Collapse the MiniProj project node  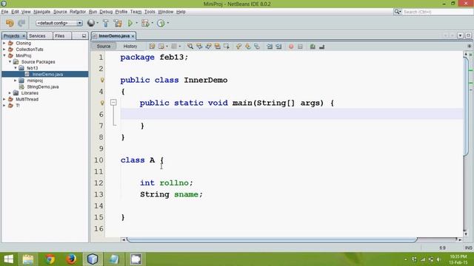coord(4,55)
